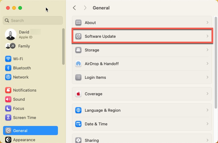Image resolution: width=218 pixels, height=143 pixels.
Task: Click David's Apple ID profile photo
Action: [x=11, y=34]
